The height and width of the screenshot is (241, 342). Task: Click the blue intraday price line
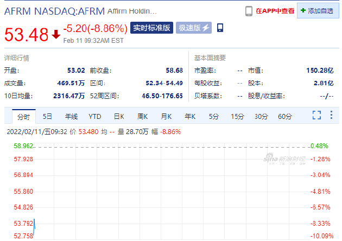click(34, 227)
